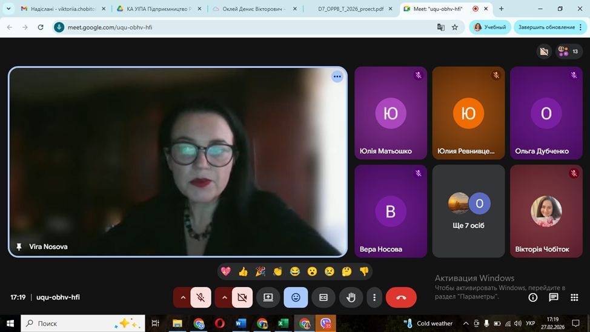Open more options three-dot menu in control bar

tap(374, 297)
